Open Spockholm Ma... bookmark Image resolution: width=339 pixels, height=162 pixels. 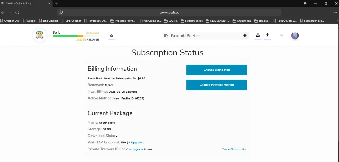(312, 21)
